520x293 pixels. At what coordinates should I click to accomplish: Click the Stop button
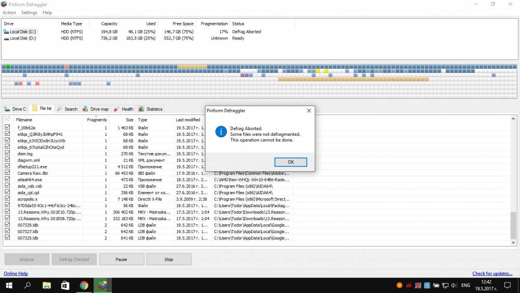169,260
